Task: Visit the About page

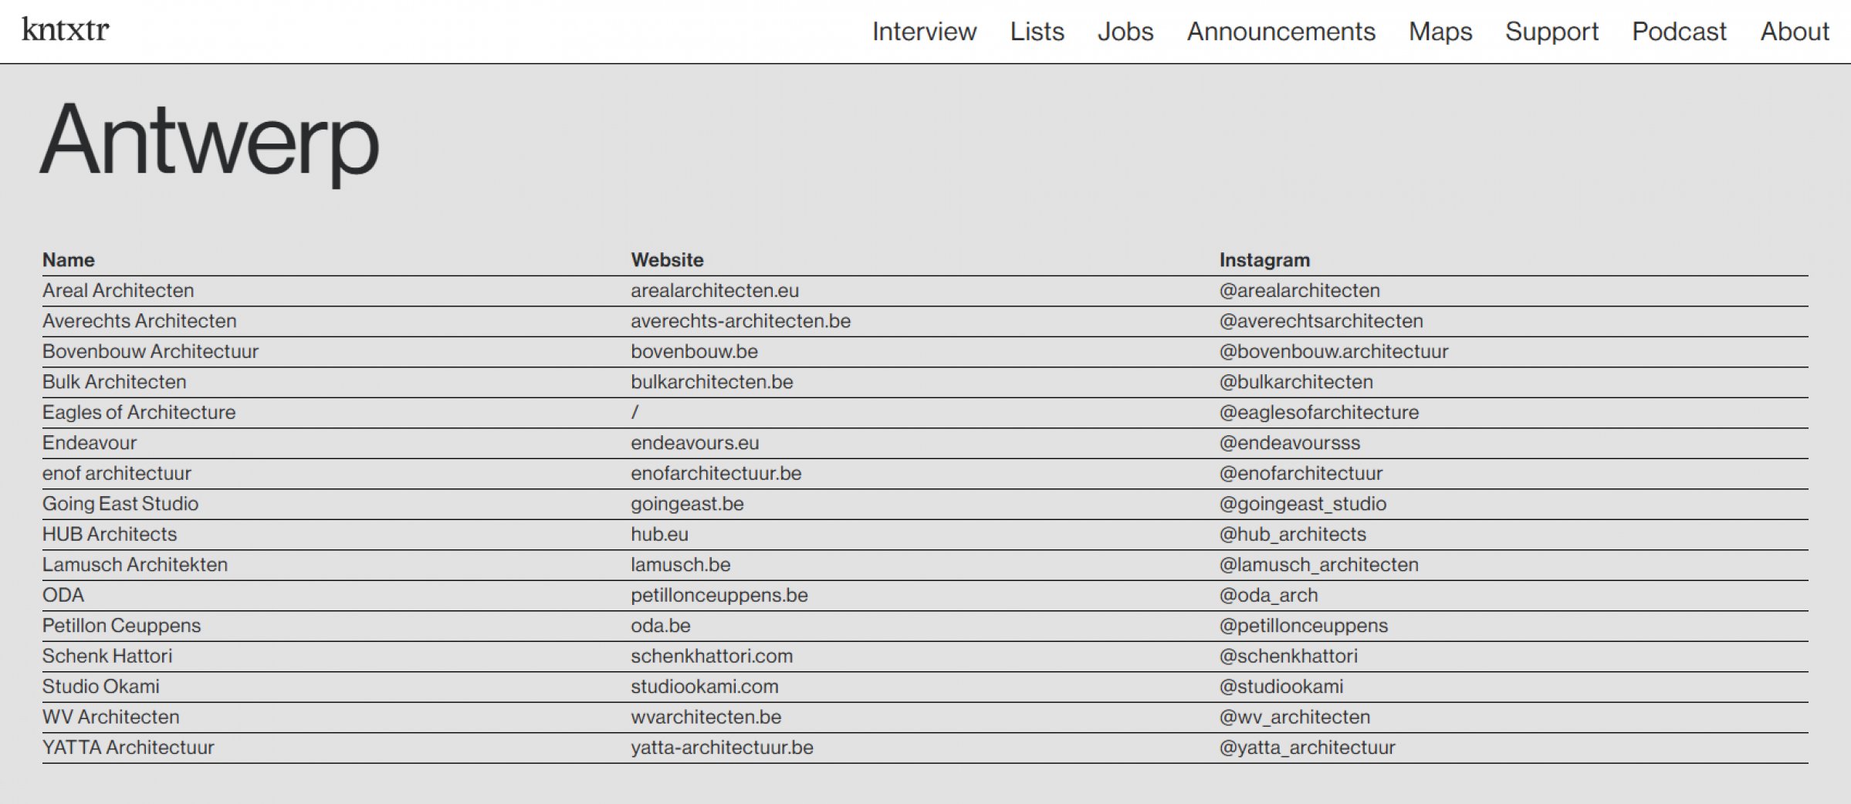Action: click(x=1794, y=32)
